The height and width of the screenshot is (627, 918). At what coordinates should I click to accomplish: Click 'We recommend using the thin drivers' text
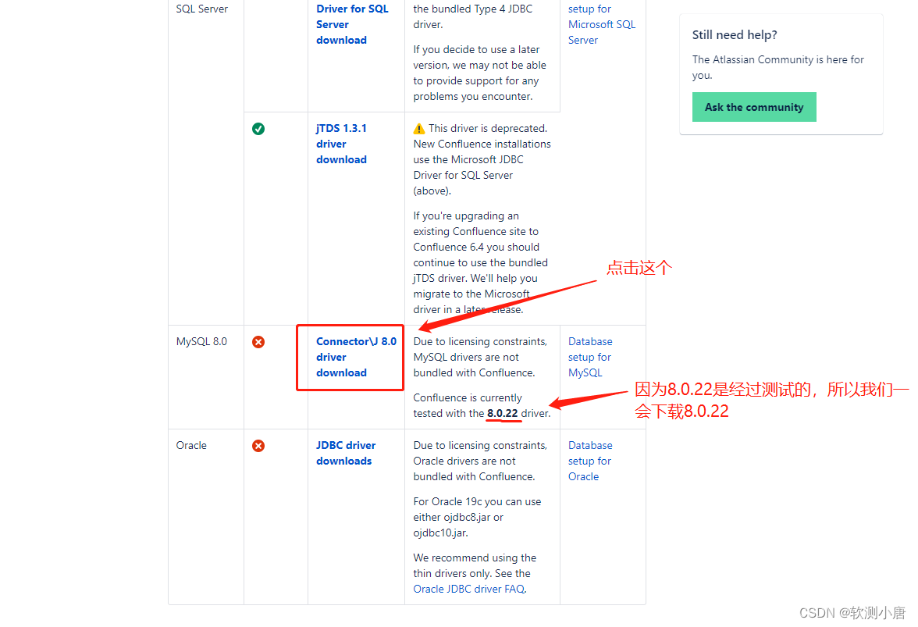[x=475, y=565]
